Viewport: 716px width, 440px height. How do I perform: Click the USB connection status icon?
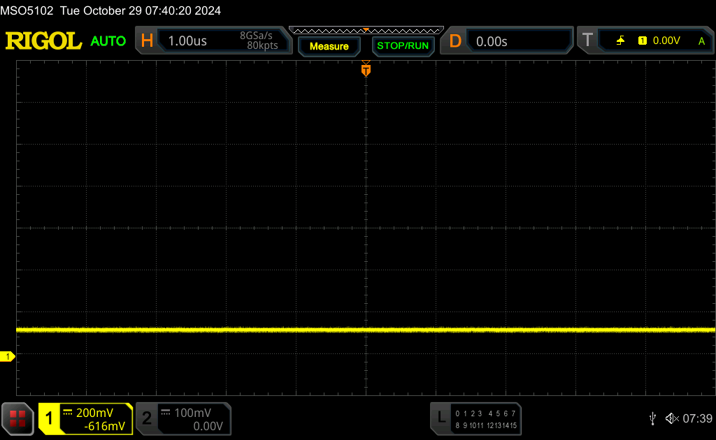pos(652,418)
